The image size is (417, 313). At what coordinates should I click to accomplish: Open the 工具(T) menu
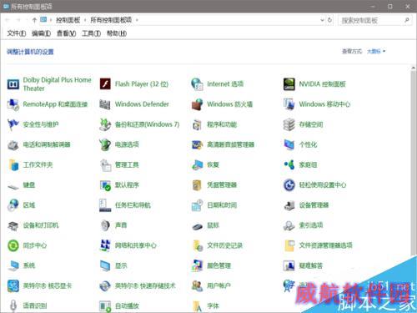[92, 33]
